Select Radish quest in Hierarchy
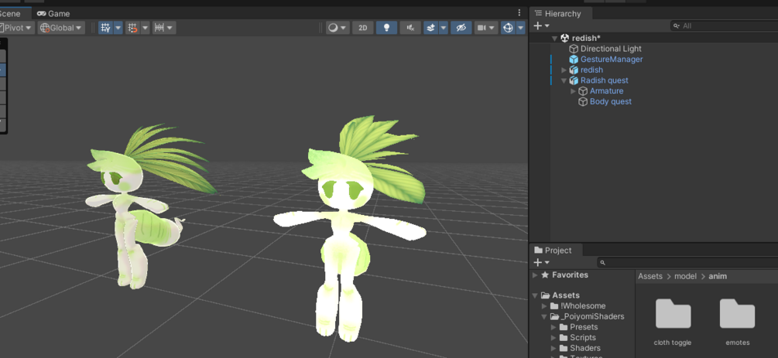 605,80
